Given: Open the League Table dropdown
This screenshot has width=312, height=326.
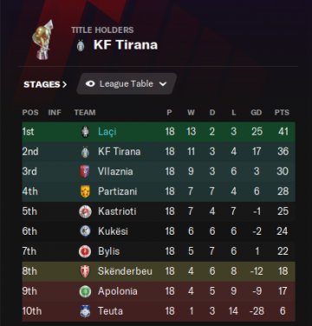Looking at the screenshot, I should [x=127, y=83].
